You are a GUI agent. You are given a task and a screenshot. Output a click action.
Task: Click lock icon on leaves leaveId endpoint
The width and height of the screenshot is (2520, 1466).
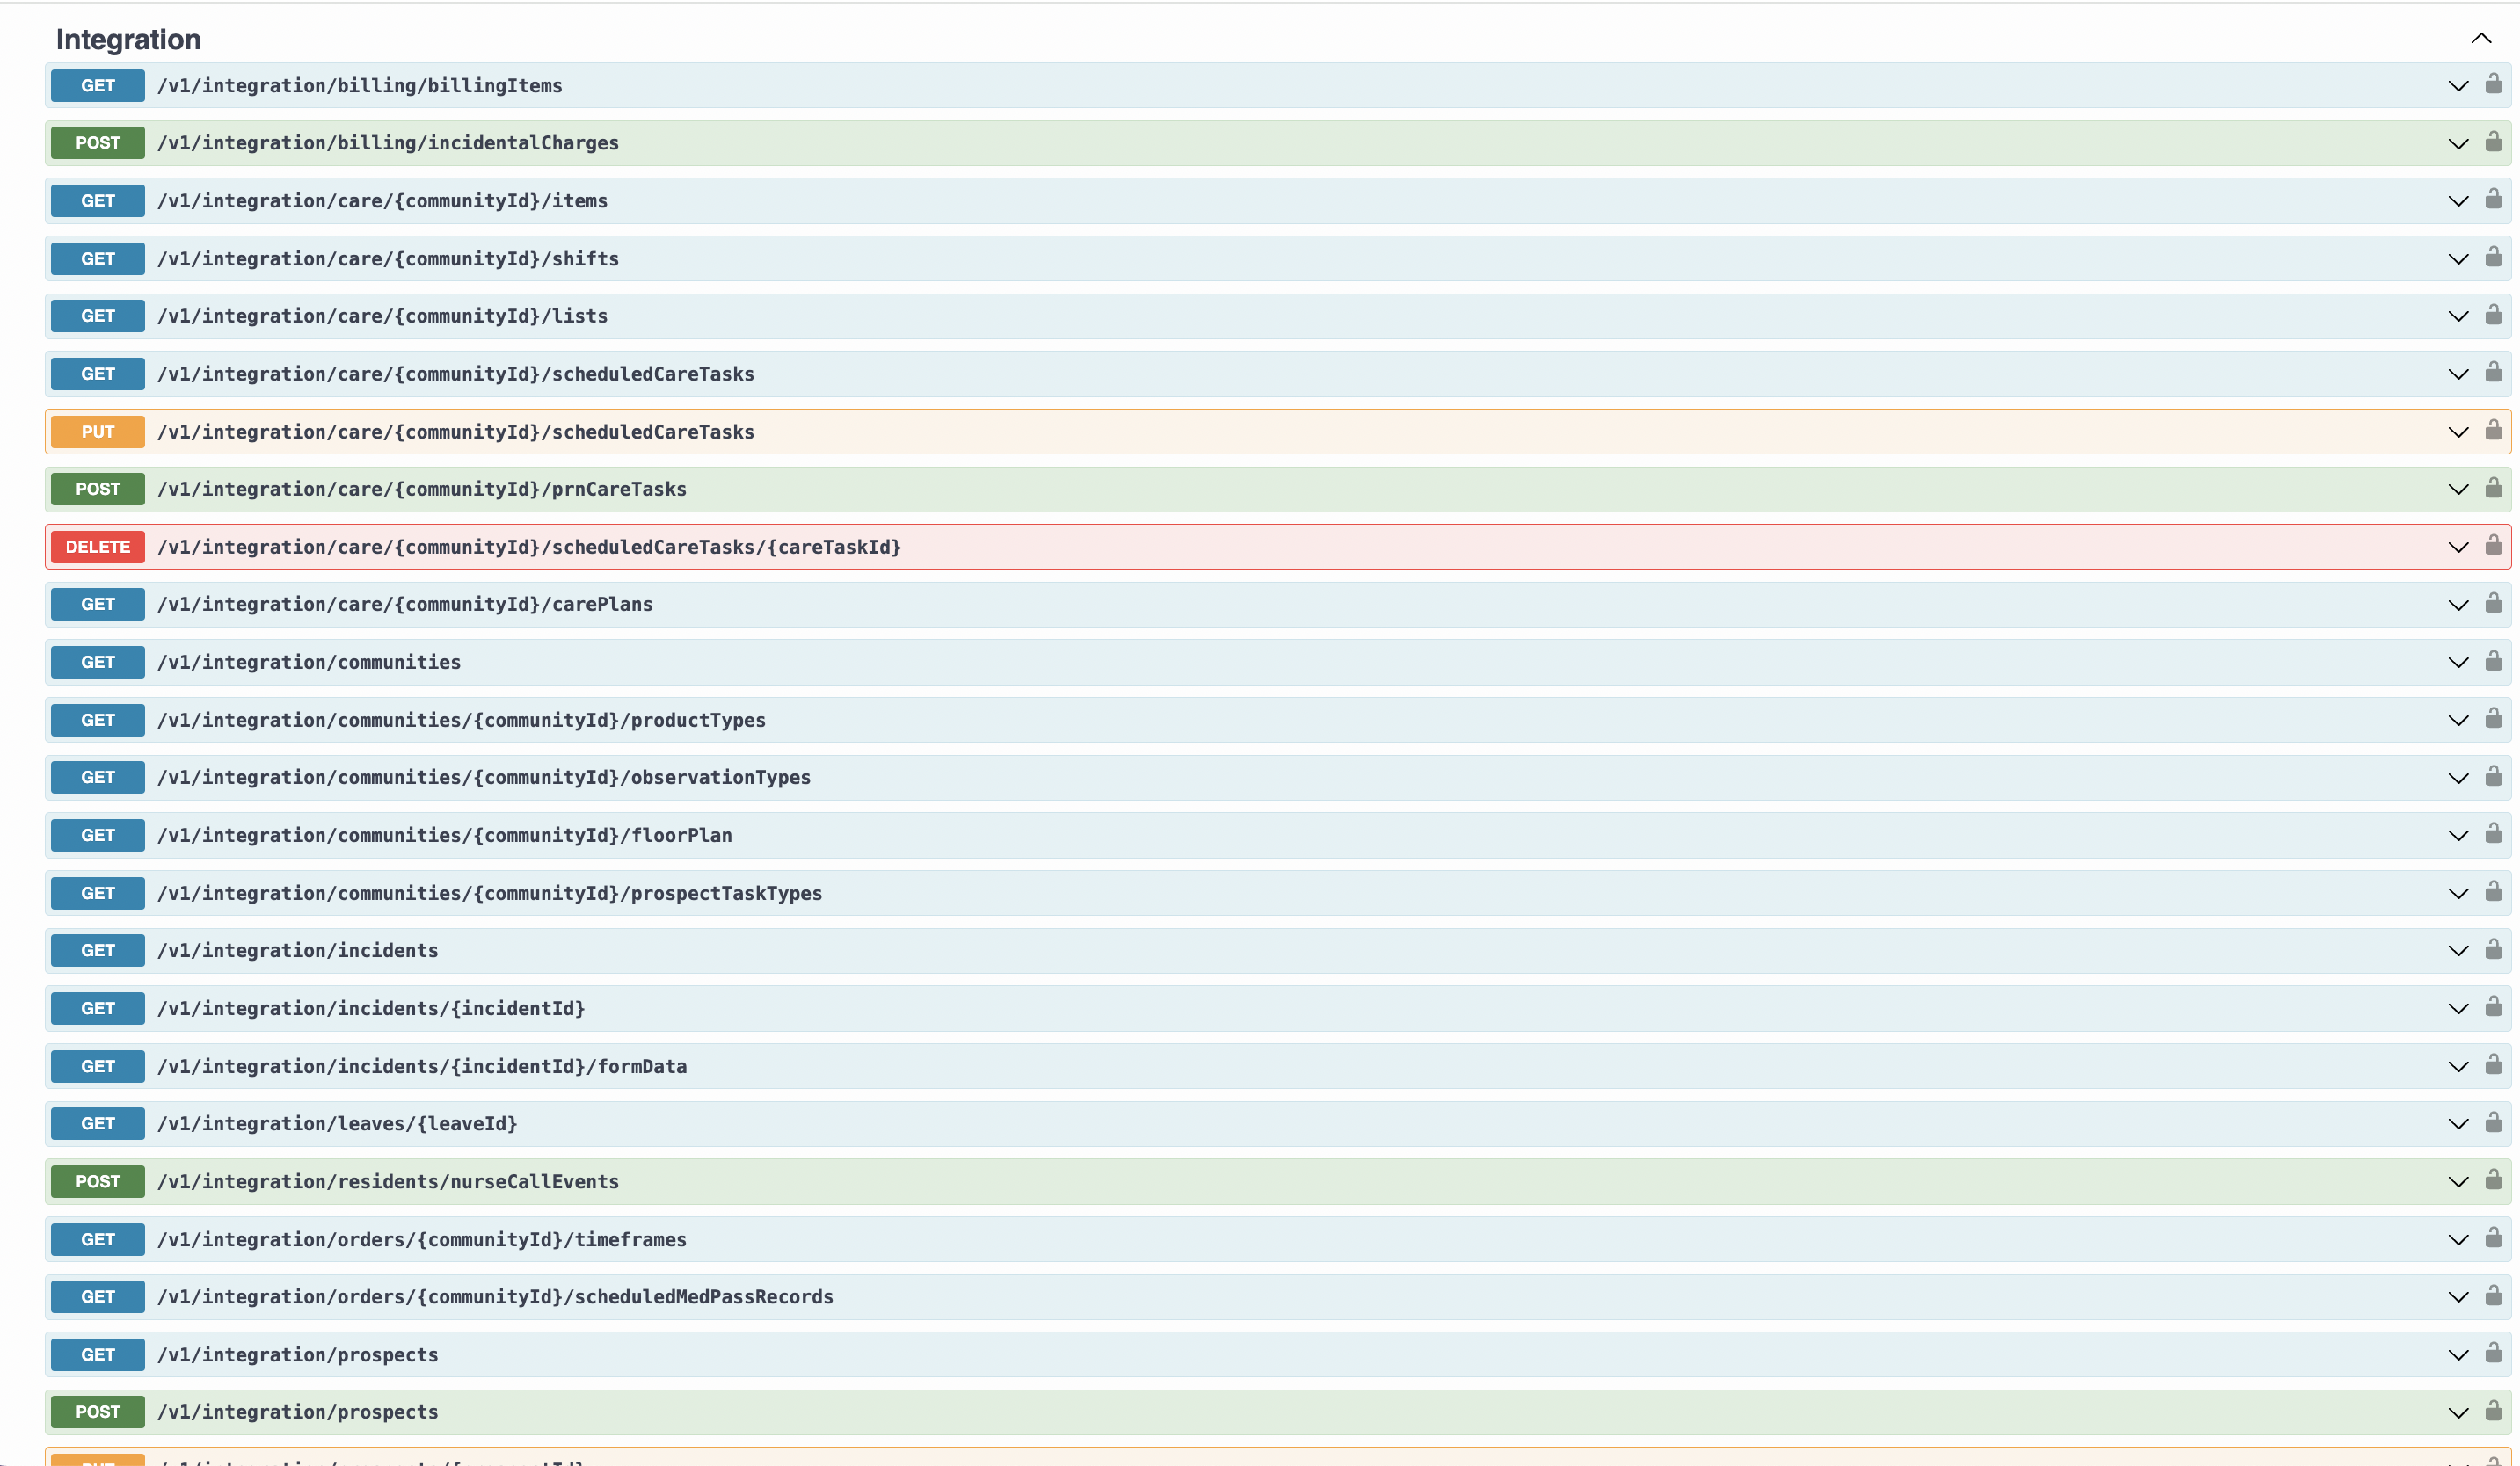(2493, 1123)
